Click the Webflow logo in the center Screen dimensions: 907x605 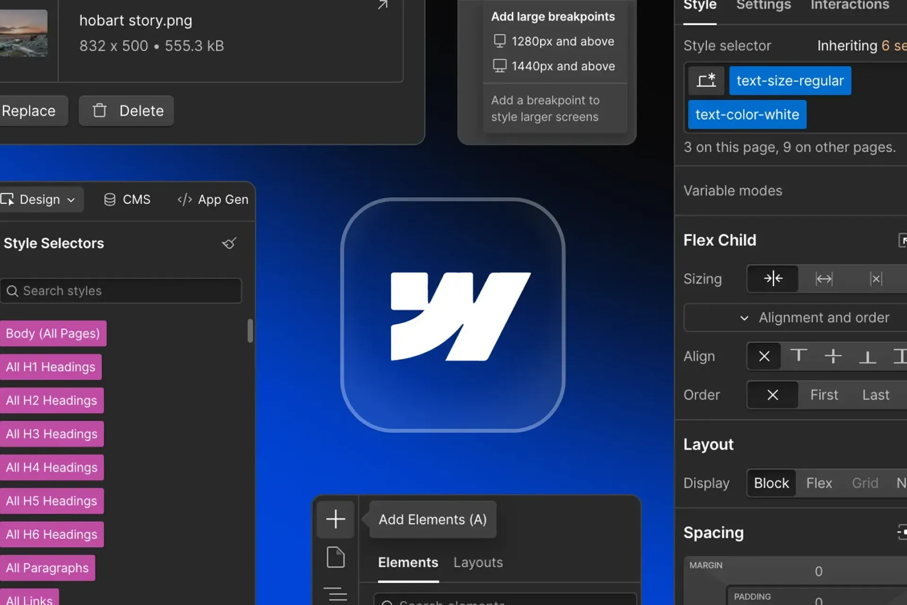(461, 316)
